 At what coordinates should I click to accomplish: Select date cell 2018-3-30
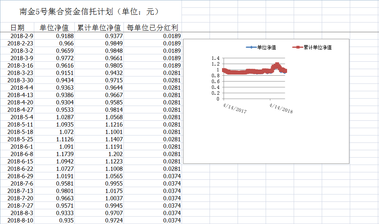[x=17, y=80]
